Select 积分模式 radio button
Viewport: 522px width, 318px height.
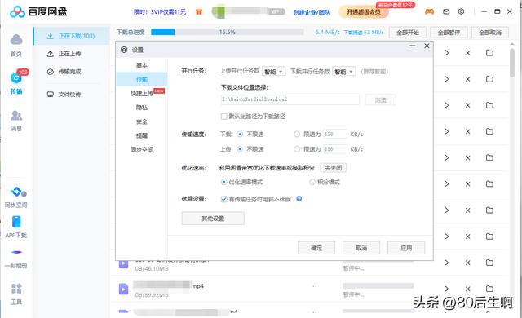pos(312,183)
